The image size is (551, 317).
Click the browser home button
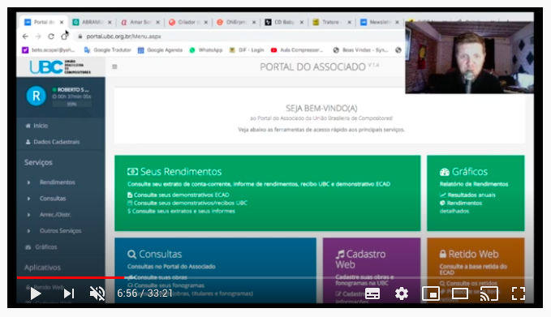coord(64,36)
